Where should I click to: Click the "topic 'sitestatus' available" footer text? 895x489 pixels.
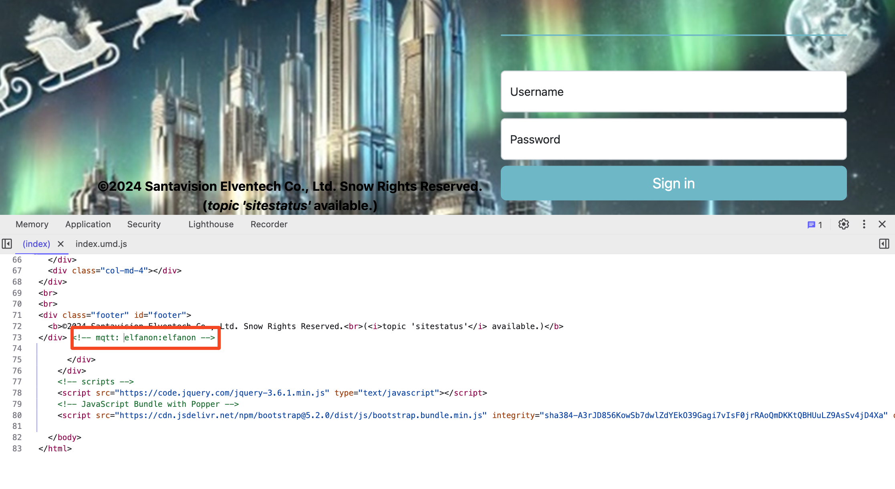pos(290,206)
